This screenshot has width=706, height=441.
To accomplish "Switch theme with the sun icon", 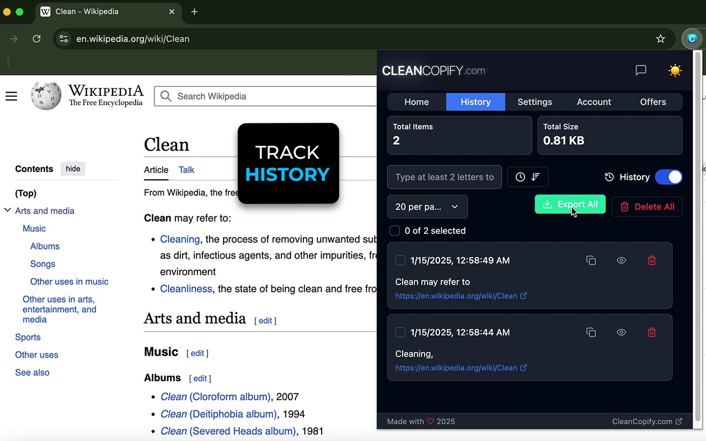I will point(675,71).
